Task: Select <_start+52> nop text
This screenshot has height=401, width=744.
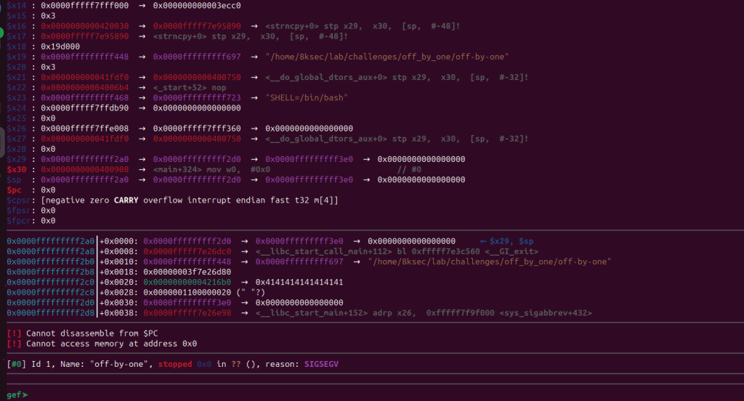Action: pos(190,87)
